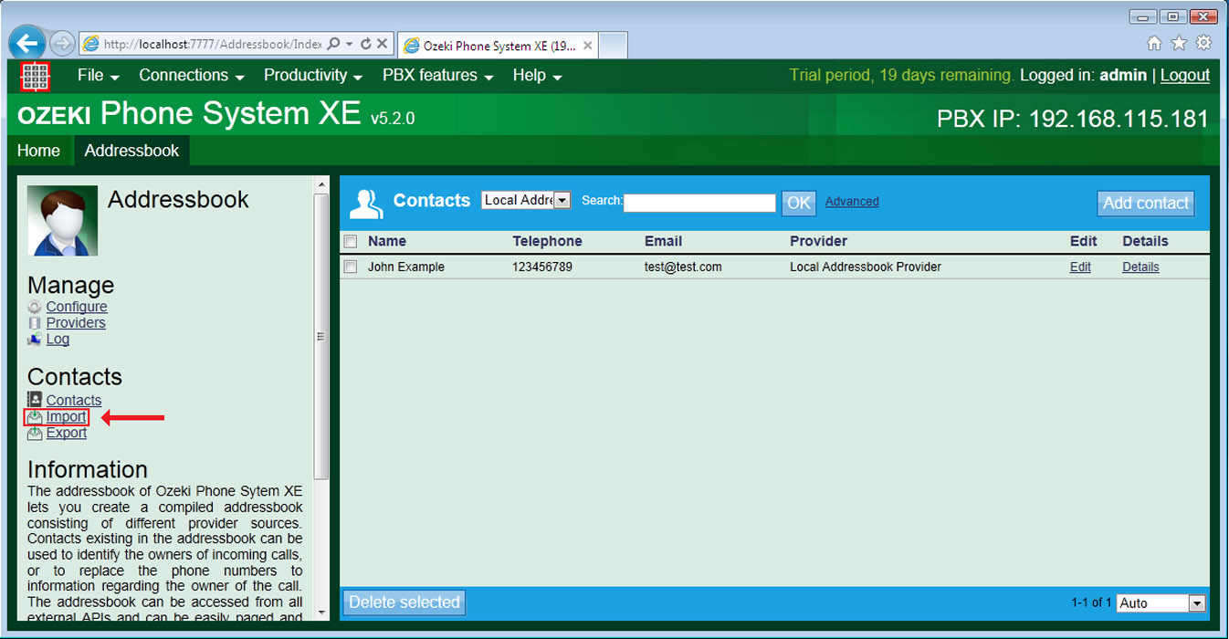Screen dimensions: 1229x639
Task: Open the Local Addressbook provider dropdown
Action: click(526, 200)
